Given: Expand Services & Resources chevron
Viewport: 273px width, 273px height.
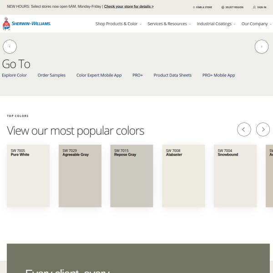Looking at the screenshot, I should (x=190, y=24).
